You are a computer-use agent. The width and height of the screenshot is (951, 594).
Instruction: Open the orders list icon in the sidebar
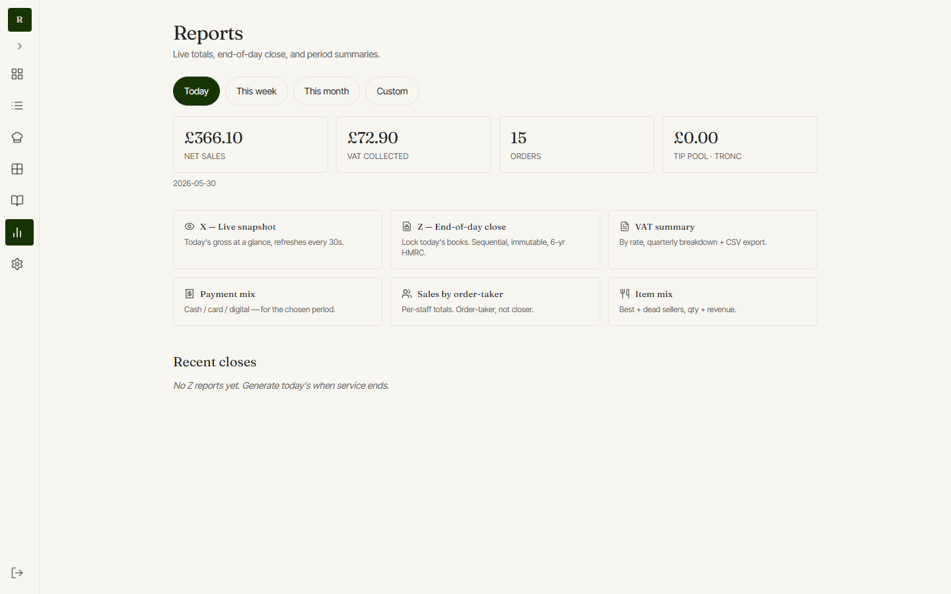tap(17, 106)
